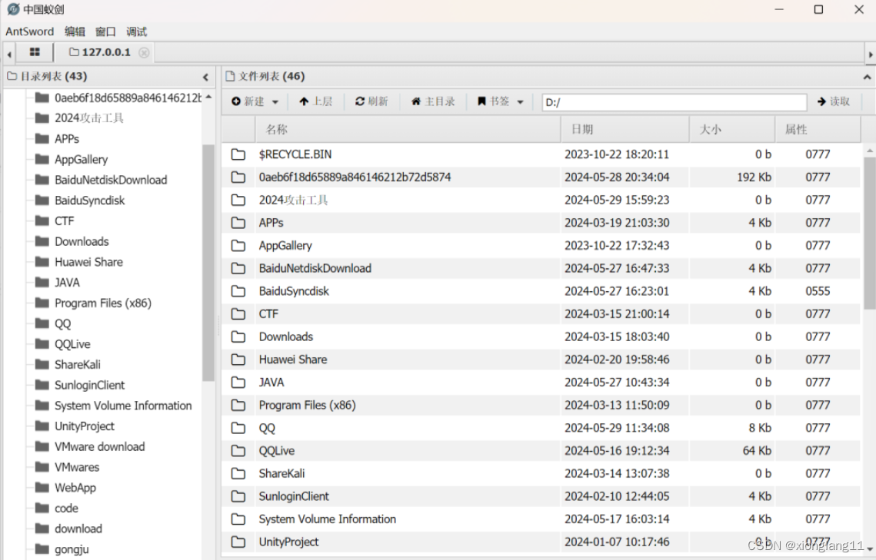Click the 2024攻击工具 folder icon in file list
The image size is (876, 560).
(238, 200)
